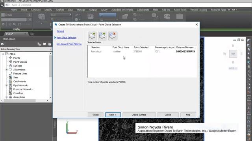Viewport: 252px width, 141px height.
Task: Open the Non-Ground Point Filtering link
Action: 69,44
